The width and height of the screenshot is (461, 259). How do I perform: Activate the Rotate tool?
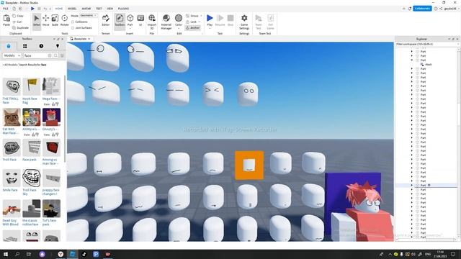(x=64, y=21)
